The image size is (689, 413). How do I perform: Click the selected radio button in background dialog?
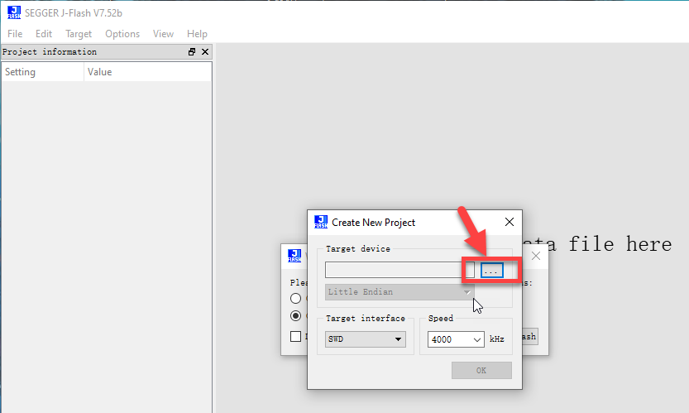296,316
